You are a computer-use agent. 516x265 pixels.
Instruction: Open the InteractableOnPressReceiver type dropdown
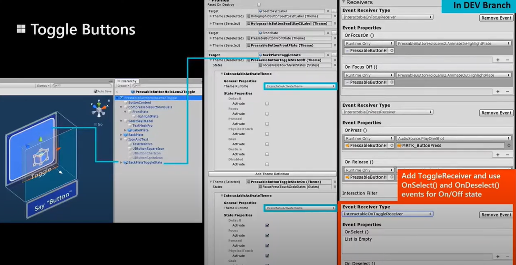click(x=388, y=112)
